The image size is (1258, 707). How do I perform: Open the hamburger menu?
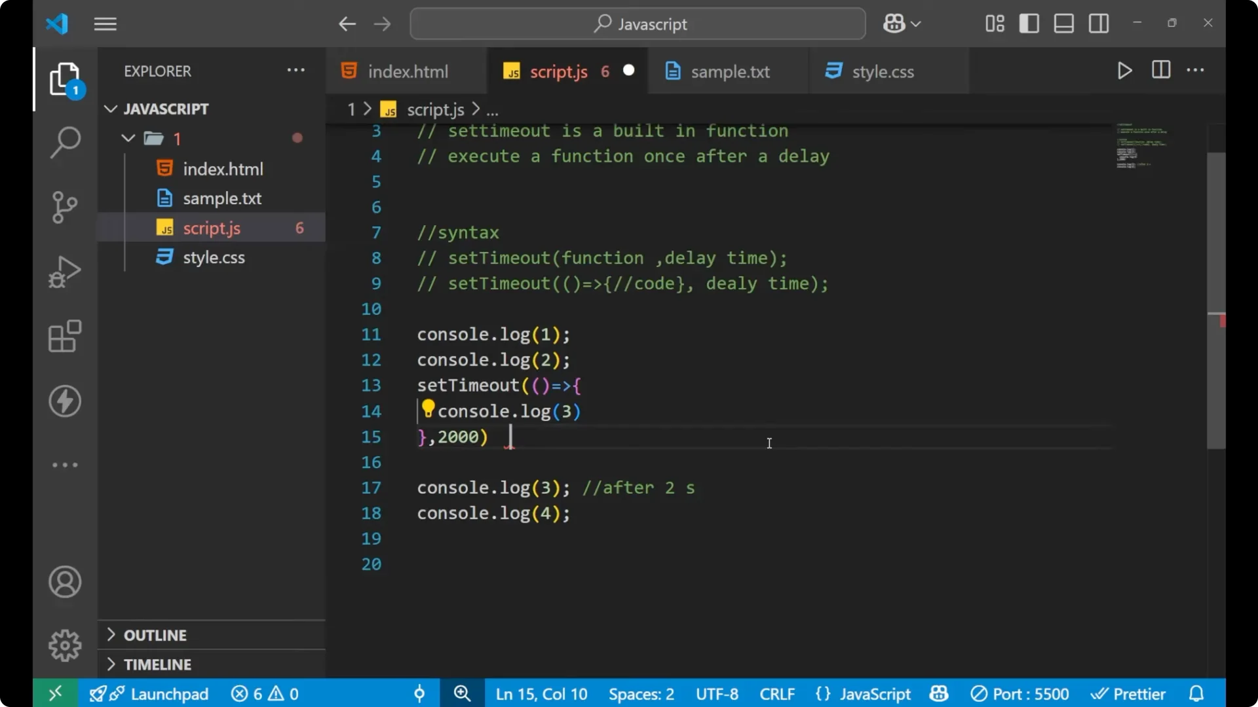pos(105,24)
